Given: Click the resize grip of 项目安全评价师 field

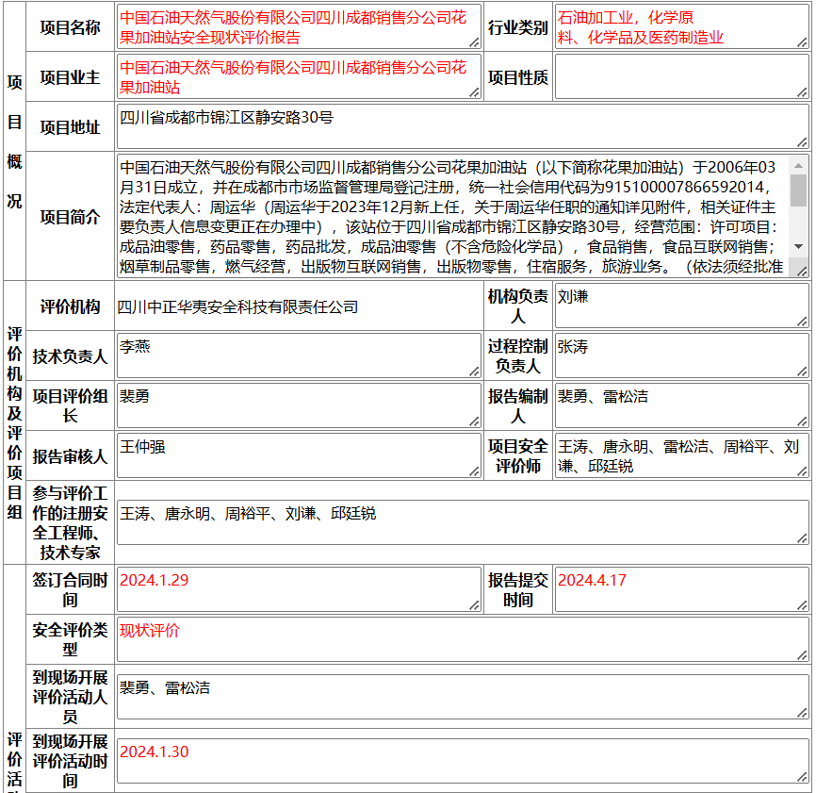Looking at the screenshot, I should (x=803, y=471).
